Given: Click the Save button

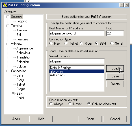Looking at the screenshot, I should (115, 76).
